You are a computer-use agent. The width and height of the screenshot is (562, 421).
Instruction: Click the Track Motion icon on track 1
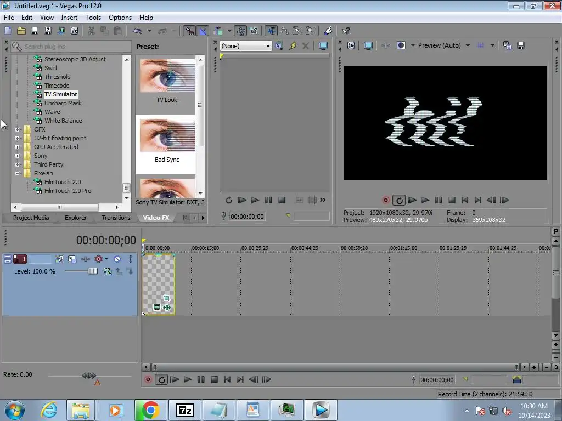(72, 259)
